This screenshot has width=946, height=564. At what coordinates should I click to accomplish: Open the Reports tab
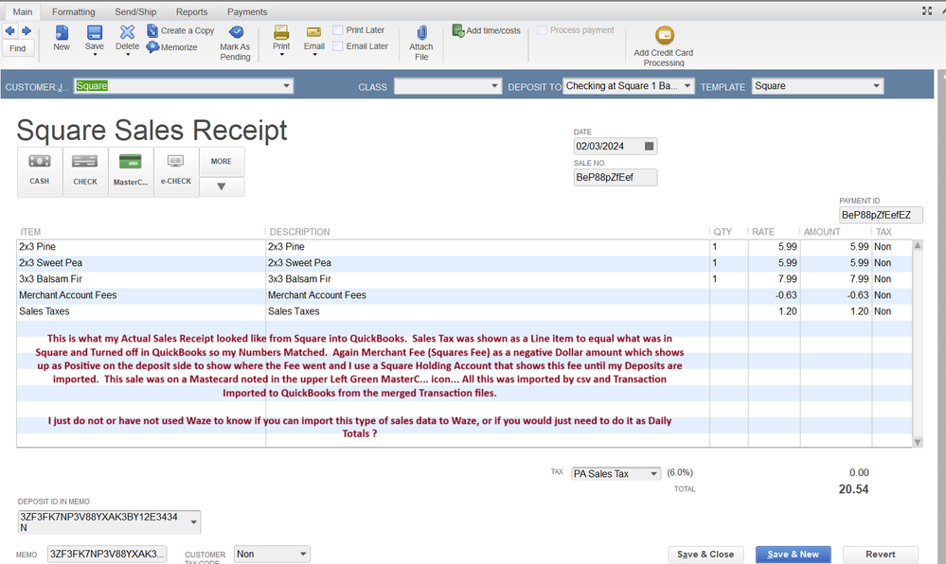pos(191,12)
